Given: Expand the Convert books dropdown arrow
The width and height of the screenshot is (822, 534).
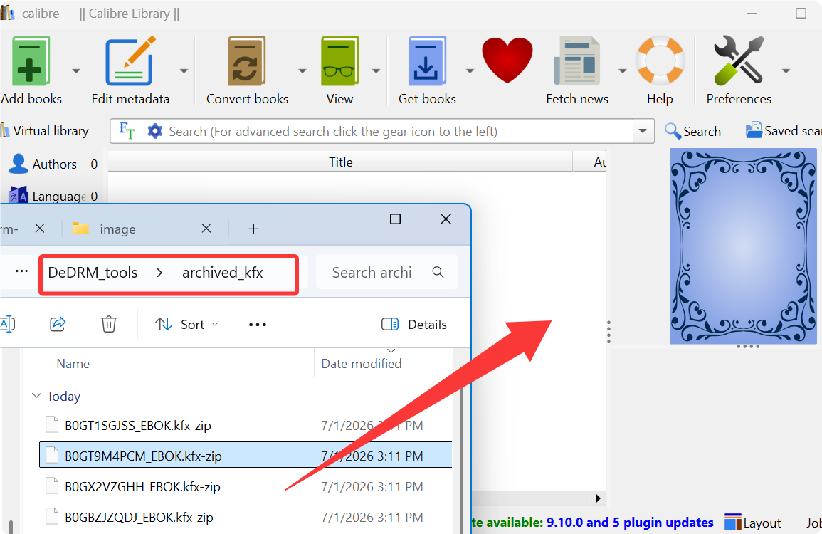Looking at the screenshot, I should tap(302, 70).
